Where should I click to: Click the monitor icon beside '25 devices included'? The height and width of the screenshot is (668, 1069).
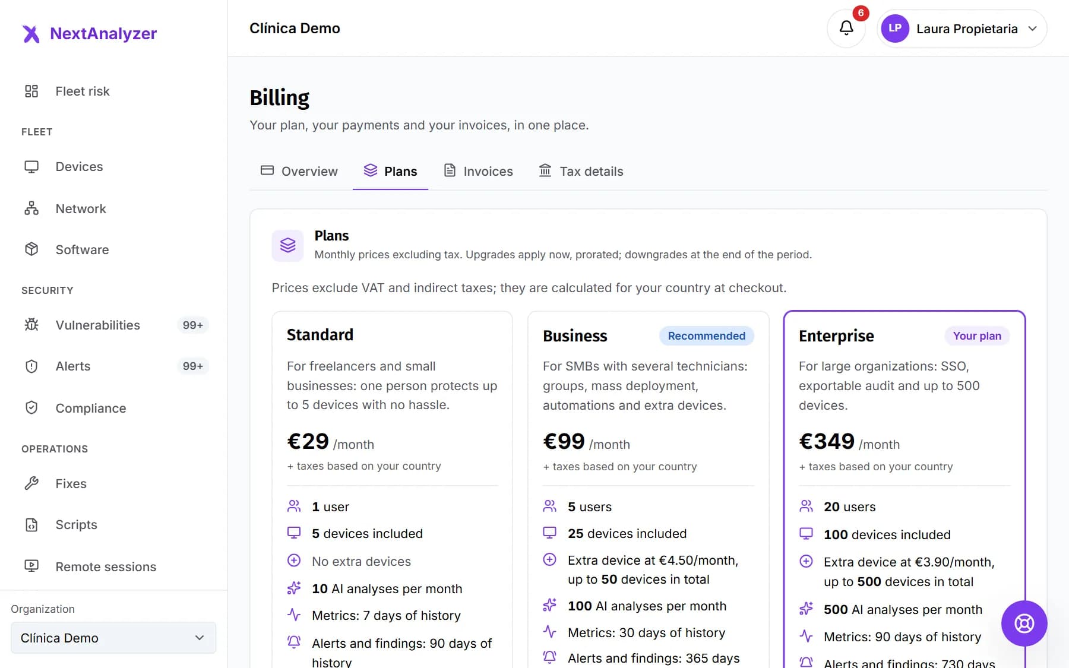550,533
